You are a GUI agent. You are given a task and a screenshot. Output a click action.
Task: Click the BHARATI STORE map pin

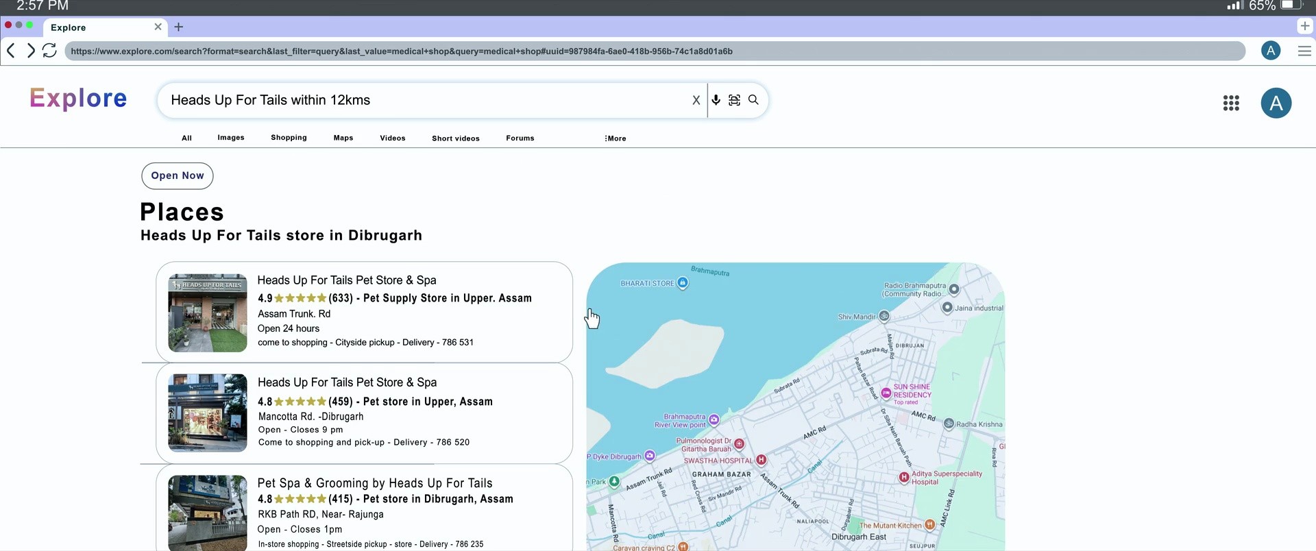[683, 283]
